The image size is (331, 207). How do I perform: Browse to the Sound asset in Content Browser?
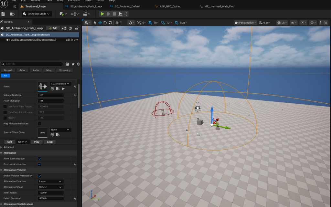click(x=58, y=88)
